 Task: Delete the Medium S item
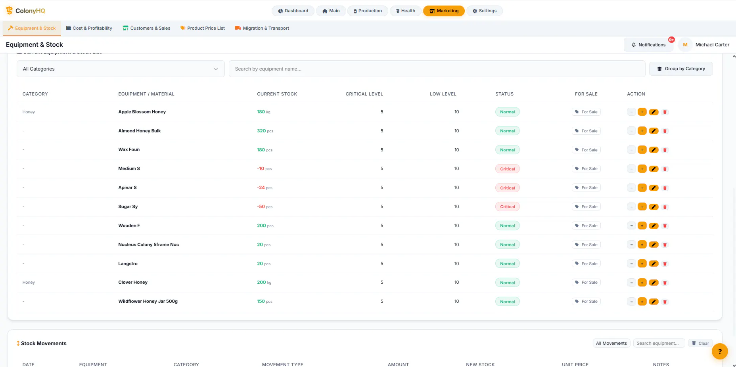pyautogui.click(x=665, y=169)
